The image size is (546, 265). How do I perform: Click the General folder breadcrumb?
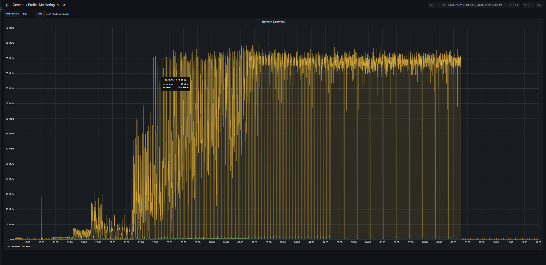[19, 5]
